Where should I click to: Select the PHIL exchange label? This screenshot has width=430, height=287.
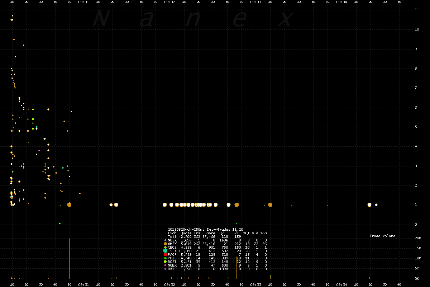(172, 258)
